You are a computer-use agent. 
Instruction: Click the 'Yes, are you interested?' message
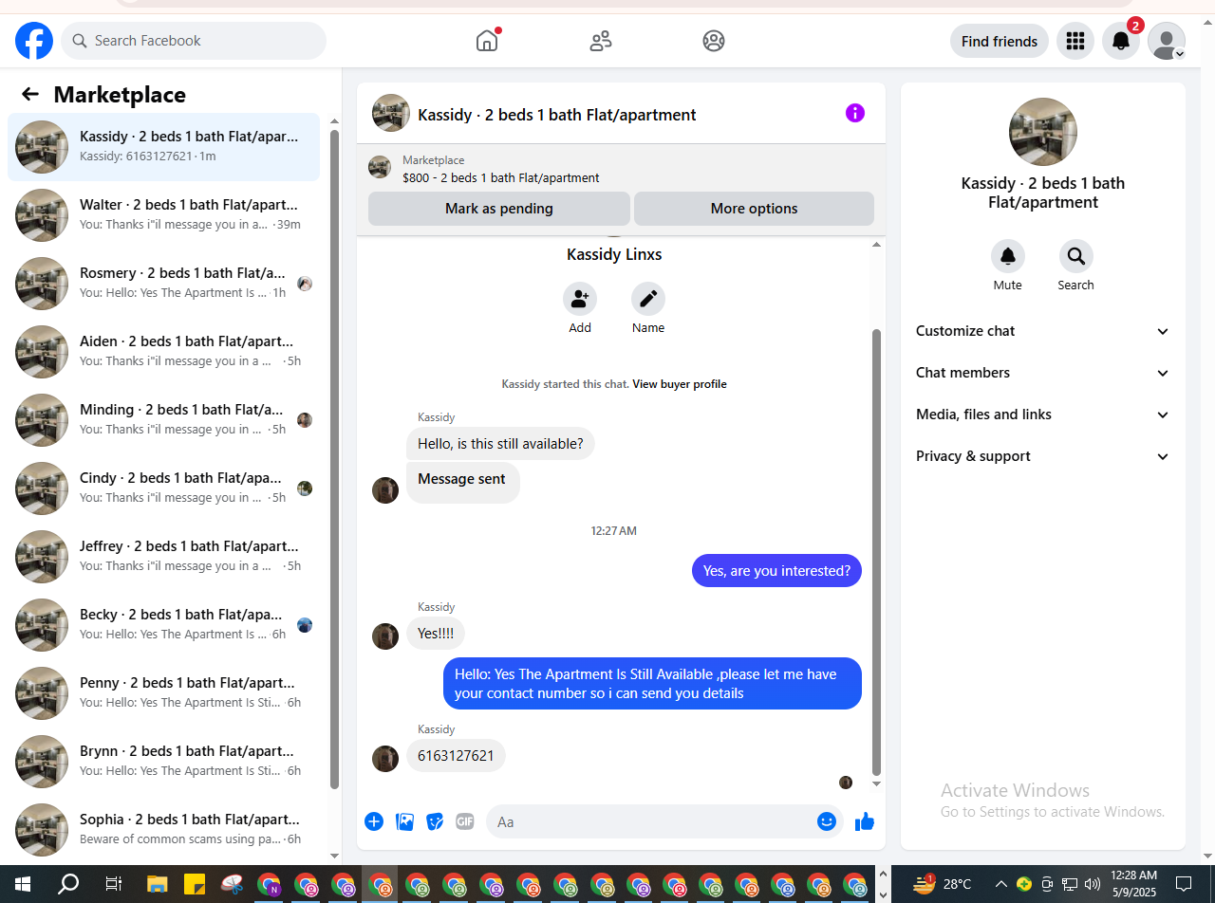776,571
